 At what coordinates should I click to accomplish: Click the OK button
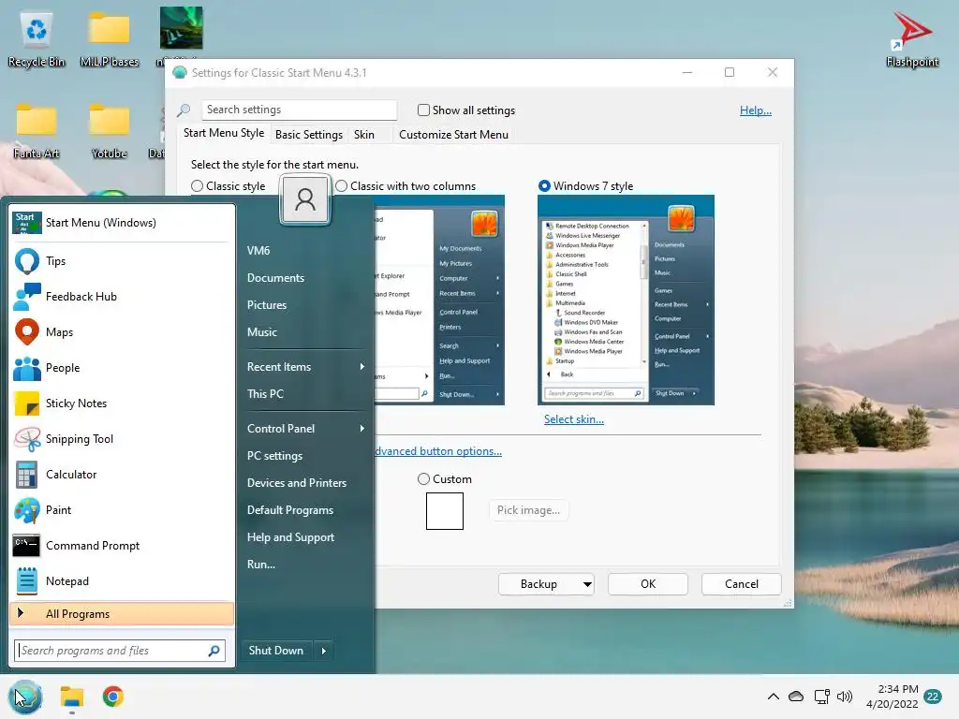pos(648,584)
